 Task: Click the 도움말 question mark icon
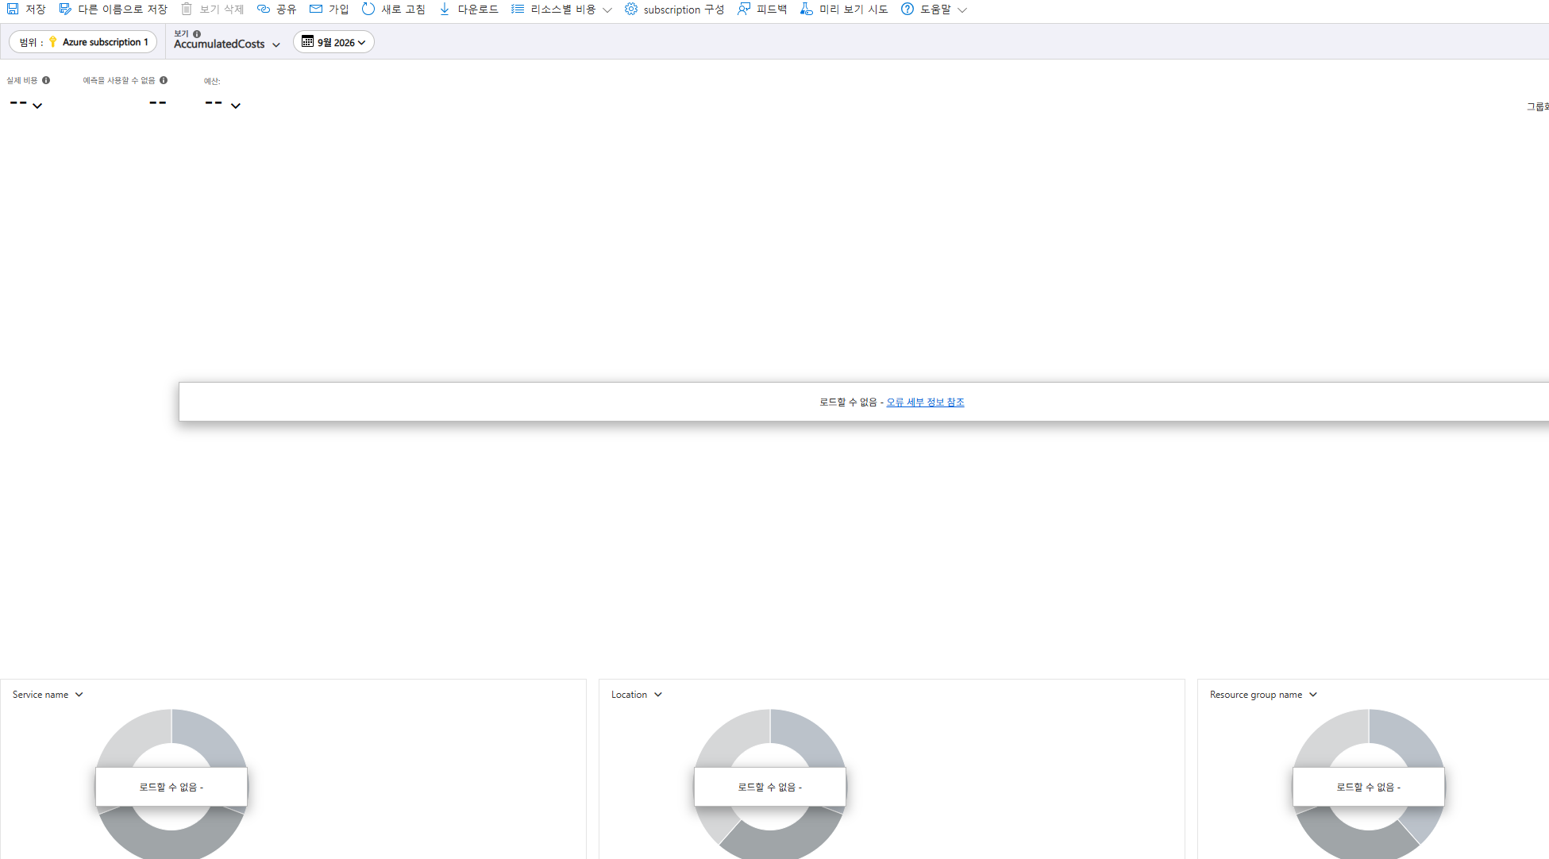click(907, 10)
